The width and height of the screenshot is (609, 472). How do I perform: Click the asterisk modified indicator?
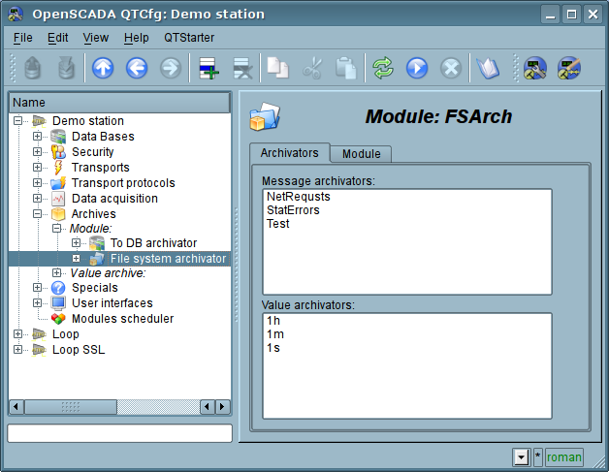pos(537,457)
